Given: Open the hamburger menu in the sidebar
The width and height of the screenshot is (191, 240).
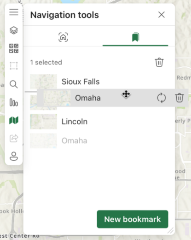Looking at the screenshot, I should (x=14, y=12).
